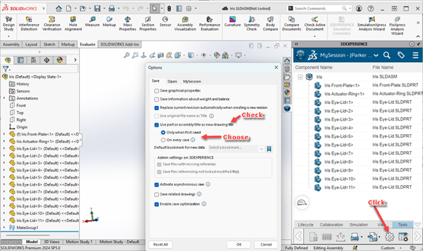Open Collaboration tab in 3DEXPERIENCE panel
Image resolution: width=423 pixels, height=251 pixels.
point(331,225)
